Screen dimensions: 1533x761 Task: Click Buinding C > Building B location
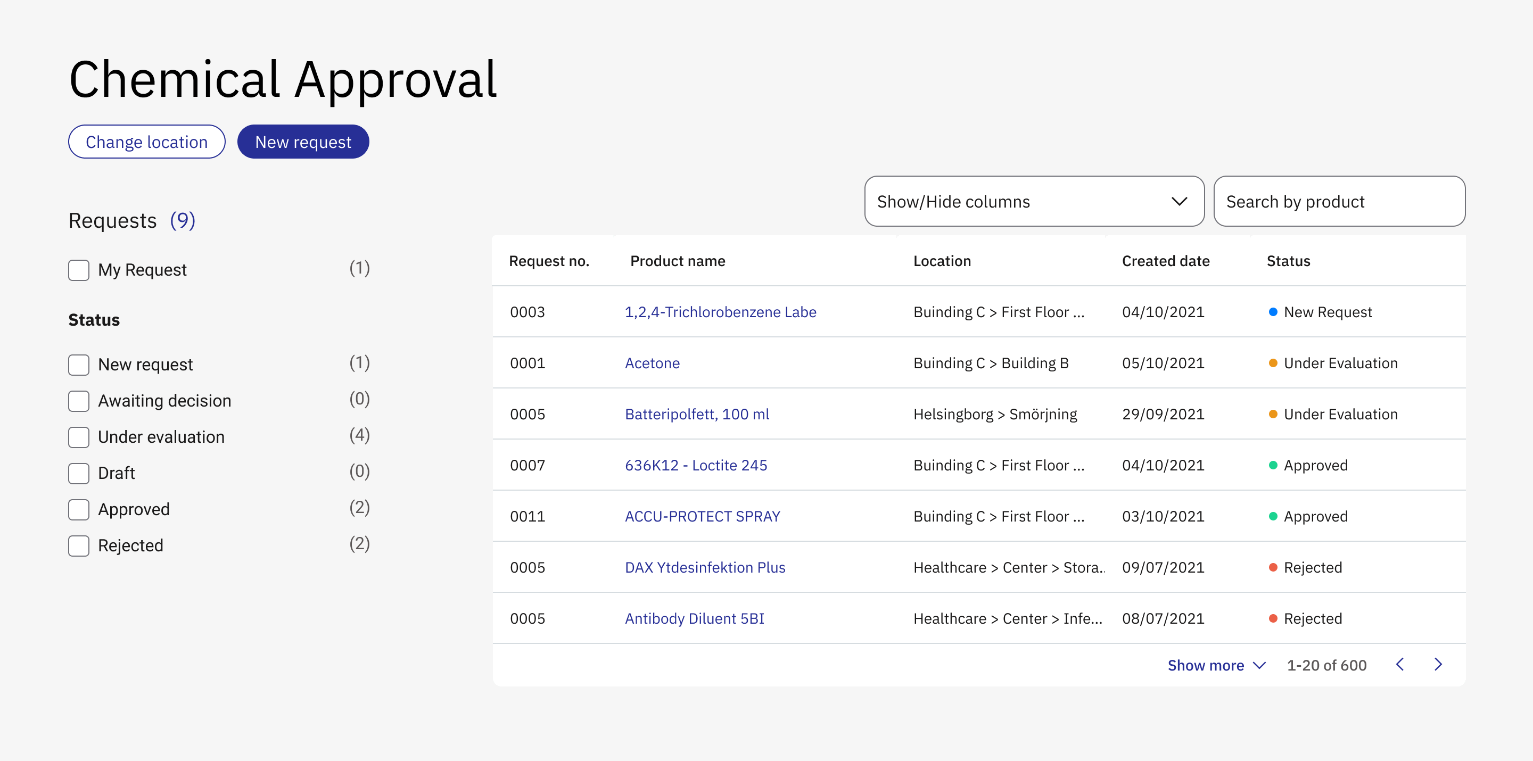click(991, 363)
